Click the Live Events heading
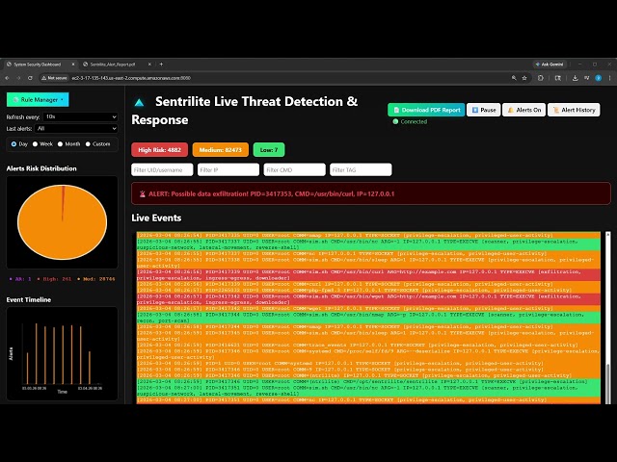The width and height of the screenshot is (617, 462). (x=156, y=218)
